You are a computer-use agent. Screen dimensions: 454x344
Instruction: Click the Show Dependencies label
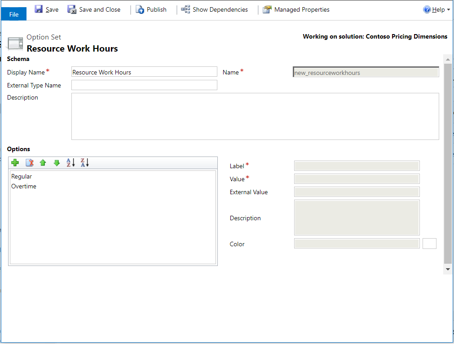click(220, 9)
